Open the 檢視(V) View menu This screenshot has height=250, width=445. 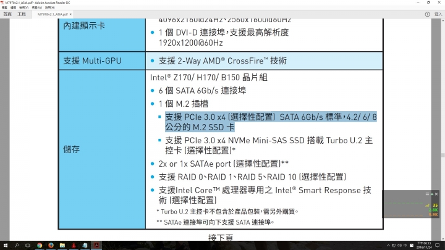(x=24, y=7)
